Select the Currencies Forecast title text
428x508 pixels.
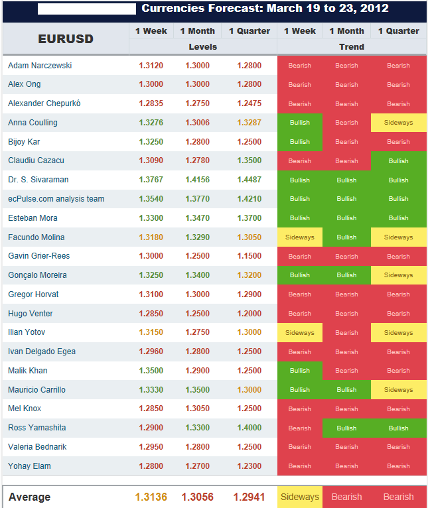[x=265, y=9]
